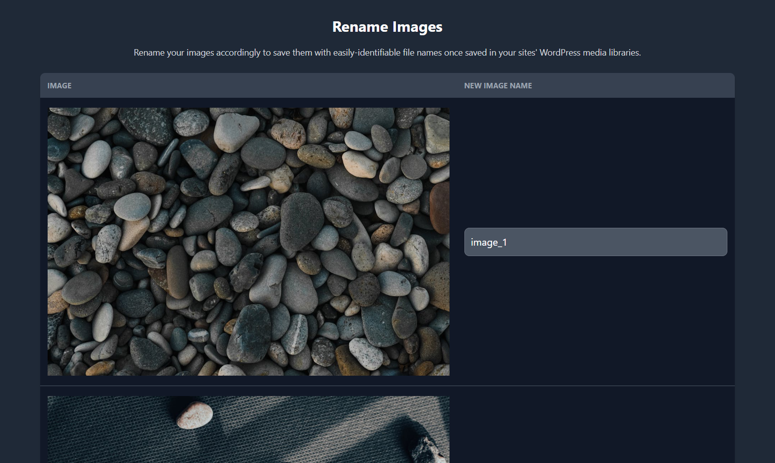Image resolution: width=775 pixels, height=463 pixels.
Task: Click the IMAGE column header
Action: 59,85
